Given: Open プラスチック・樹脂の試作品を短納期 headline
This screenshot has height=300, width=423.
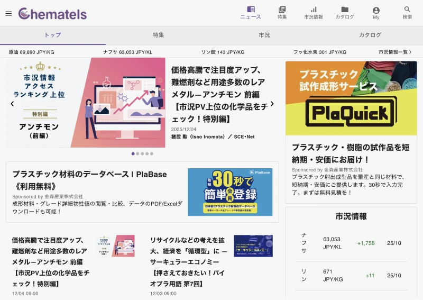Looking at the screenshot, I should tap(351, 153).
